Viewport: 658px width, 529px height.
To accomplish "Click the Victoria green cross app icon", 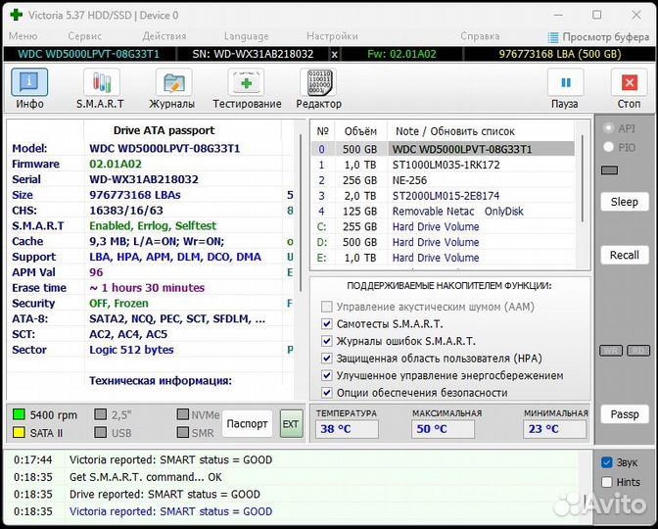I will (x=16, y=15).
